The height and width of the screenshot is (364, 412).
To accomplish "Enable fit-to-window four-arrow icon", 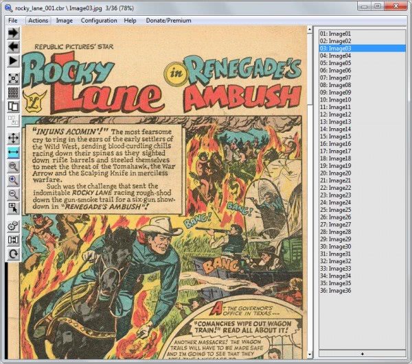I will click(x=13, y=138).
